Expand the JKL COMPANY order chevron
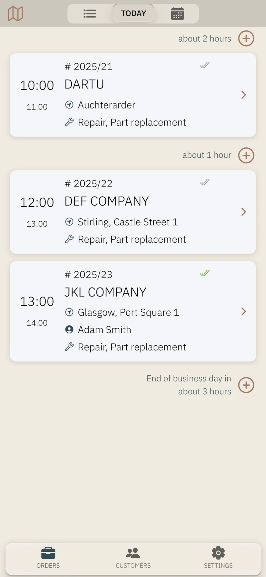The height and width of the screenshot is (577, 266). pos(244,311)
